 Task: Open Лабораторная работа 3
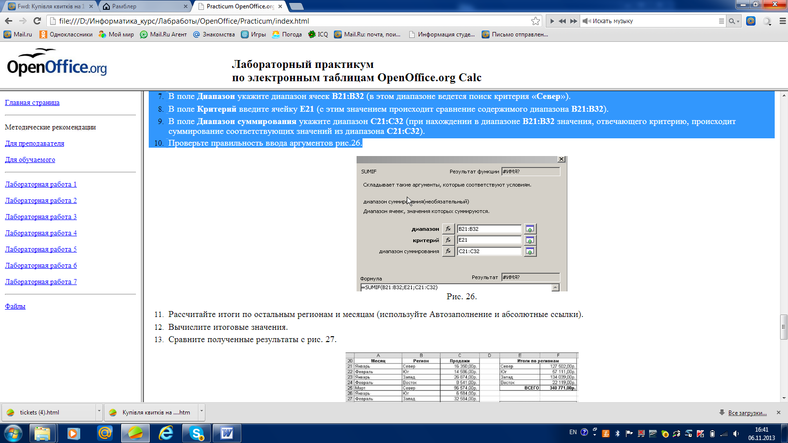tap(41, 217)
